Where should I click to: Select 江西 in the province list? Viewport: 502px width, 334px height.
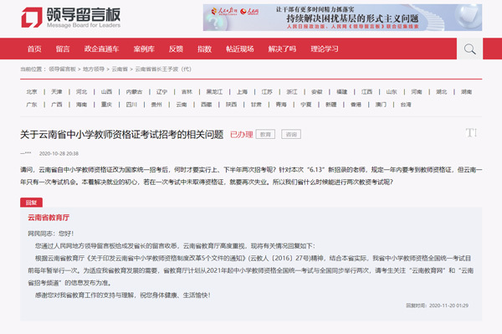coord(367,92)
